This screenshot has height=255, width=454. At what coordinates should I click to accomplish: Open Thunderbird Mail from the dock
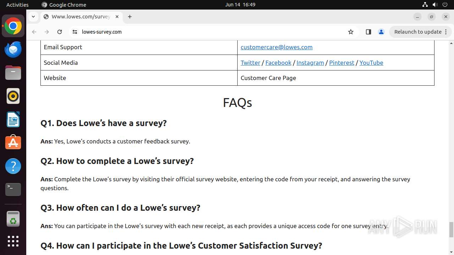[x=13, y=50]
